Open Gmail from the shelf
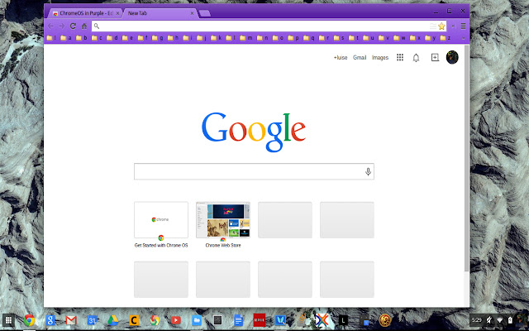 (71, 320)
